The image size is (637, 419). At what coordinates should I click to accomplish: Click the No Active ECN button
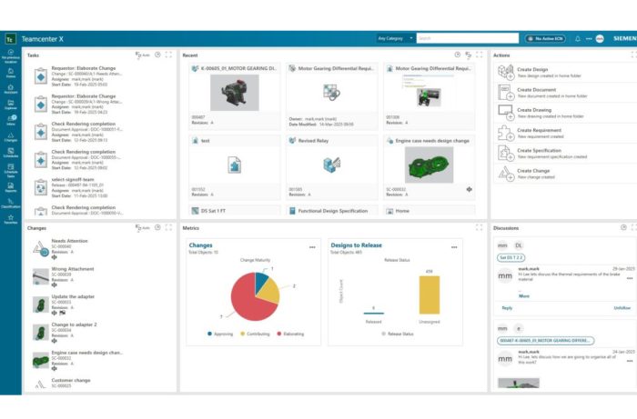(x=544, y=38)
